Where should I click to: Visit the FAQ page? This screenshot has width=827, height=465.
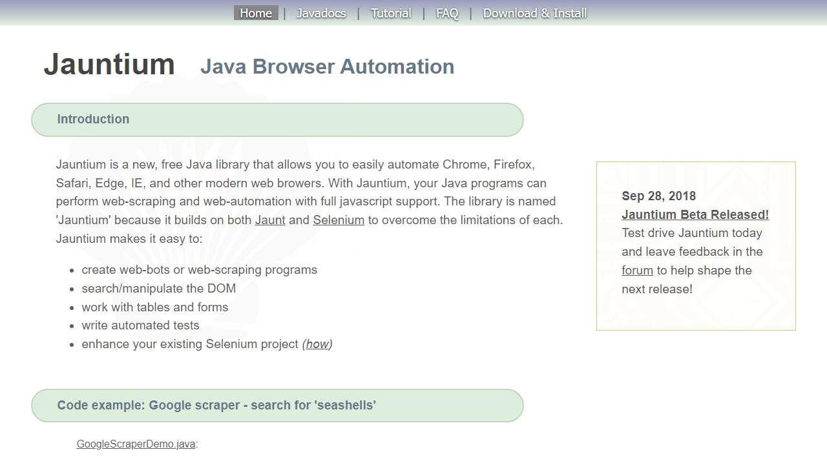coord(447,13)
